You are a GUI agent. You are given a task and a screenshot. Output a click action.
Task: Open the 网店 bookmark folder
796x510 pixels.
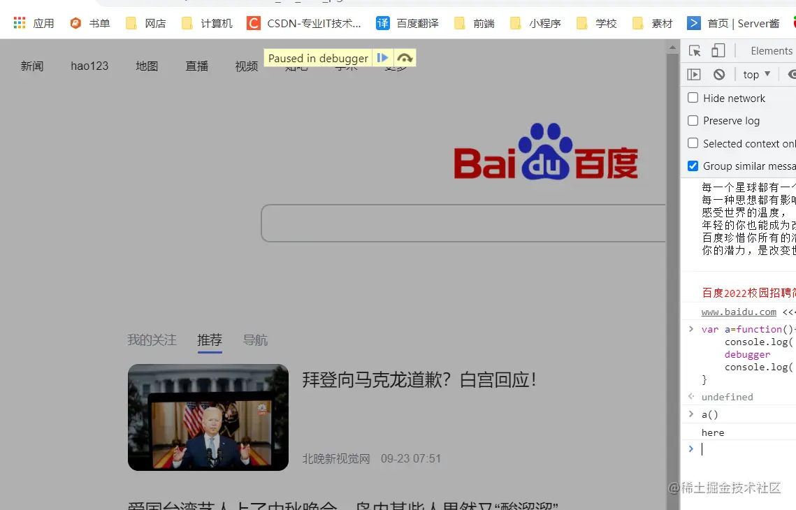tap(145, 23)
